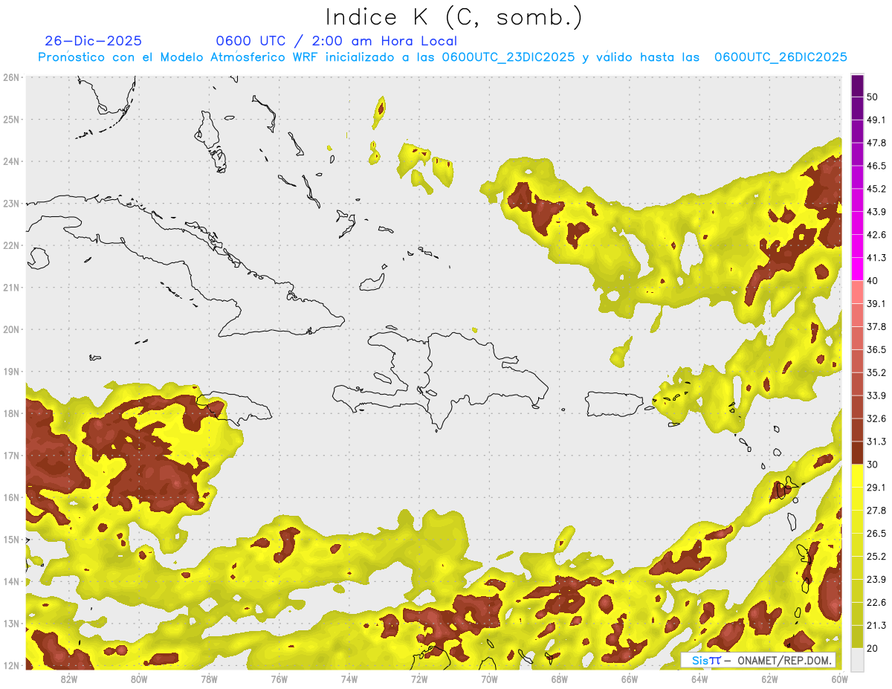Click the 62W longitude label
Viewport: 892px width, 689px height.
point(769,679)
